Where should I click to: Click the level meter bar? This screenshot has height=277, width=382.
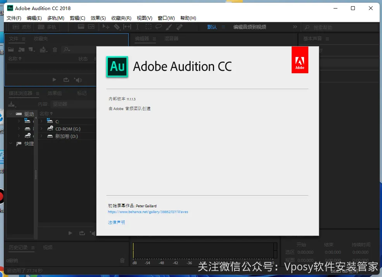coord(205,250)
